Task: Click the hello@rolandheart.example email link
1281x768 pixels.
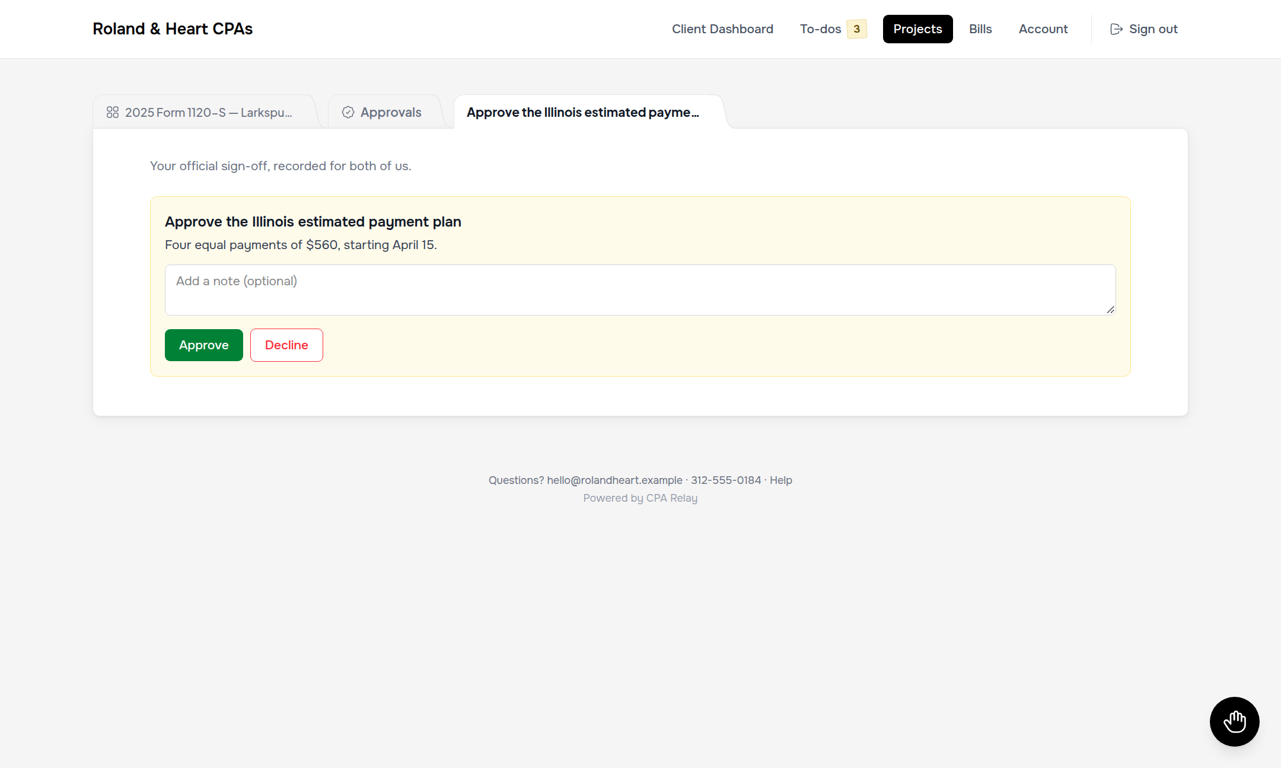Action: [614, 480]
